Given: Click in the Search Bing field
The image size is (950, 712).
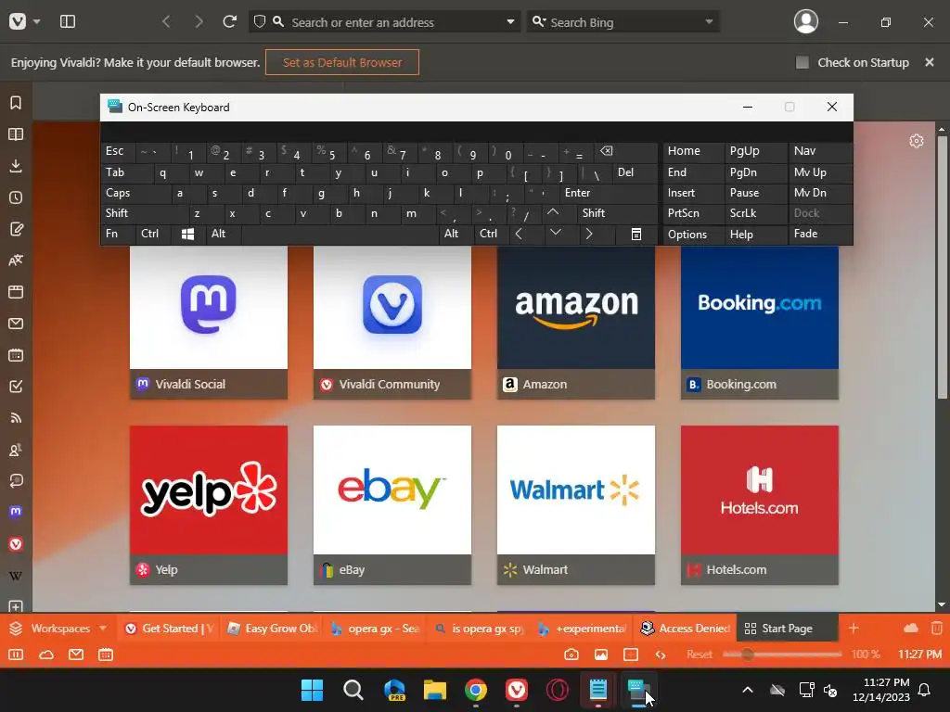Looking at the screenshot, I should (624, 22).
